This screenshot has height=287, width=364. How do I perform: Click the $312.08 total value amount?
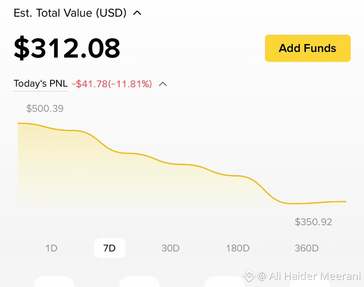(67, 48)
